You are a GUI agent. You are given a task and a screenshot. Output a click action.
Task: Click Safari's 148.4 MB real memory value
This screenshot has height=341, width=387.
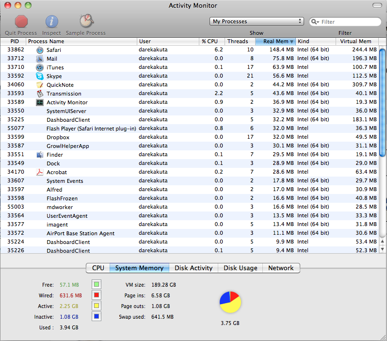[x=282, y=49]
